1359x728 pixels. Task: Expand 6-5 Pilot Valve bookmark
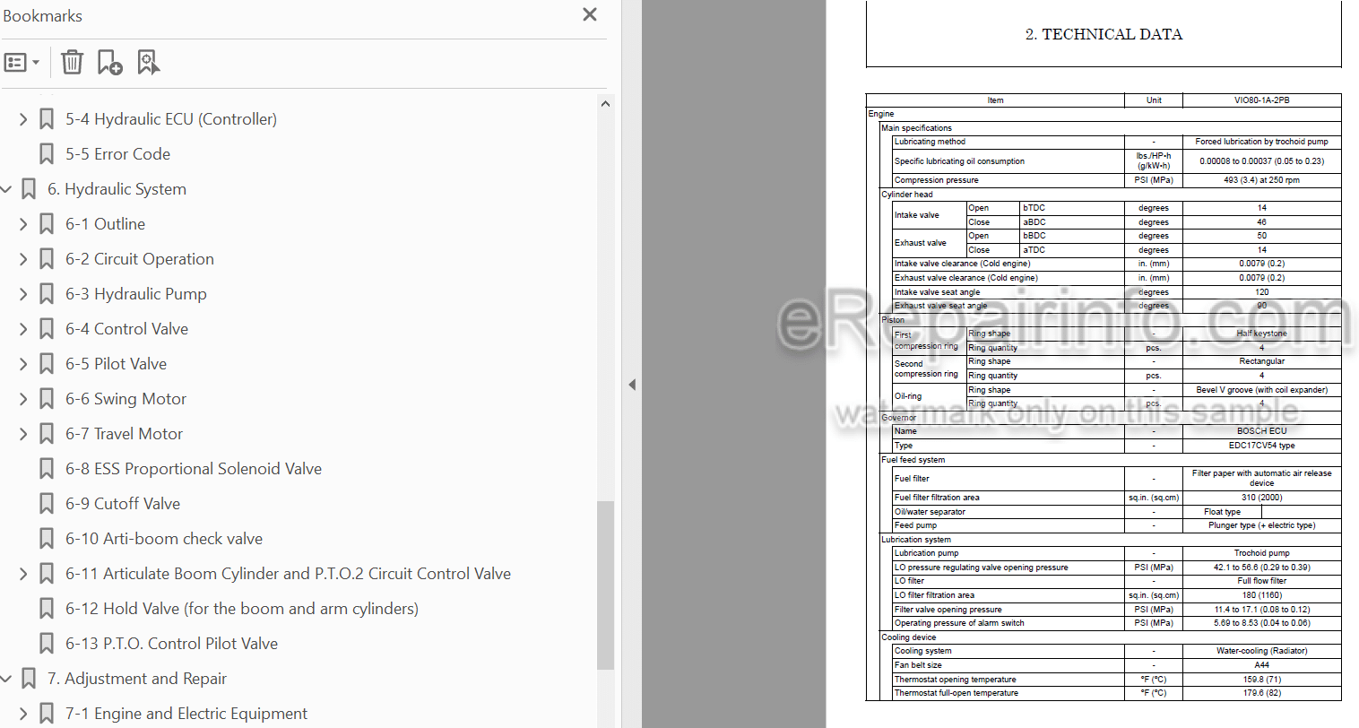point(23,364)
